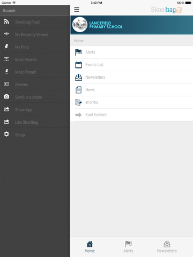Click the Most Pinned pin icon

coord(6,71)
